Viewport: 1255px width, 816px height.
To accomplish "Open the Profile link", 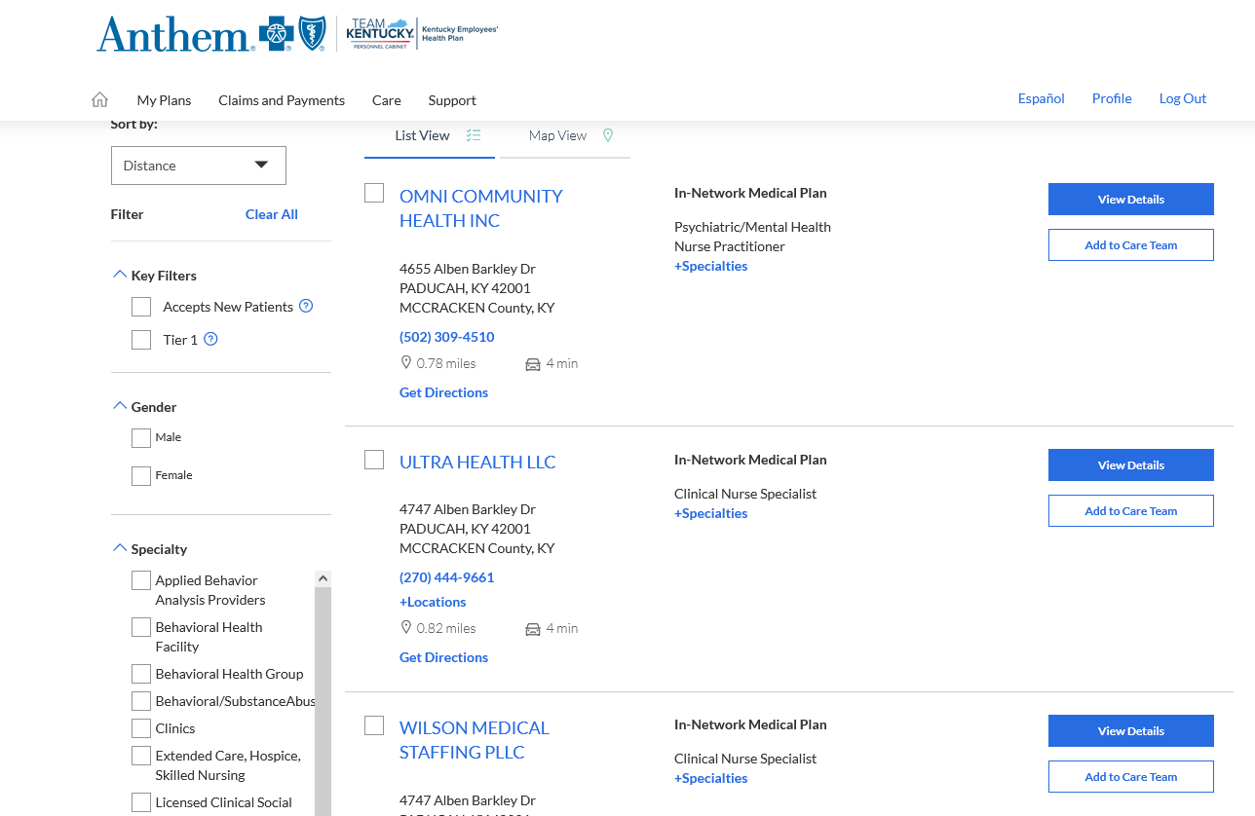I will click(x=1112, y=98).
